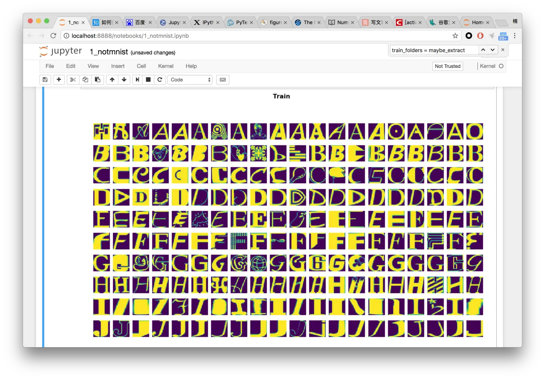545x380 pixels.
Task: Open the View menu
Action: click(93, 66)
